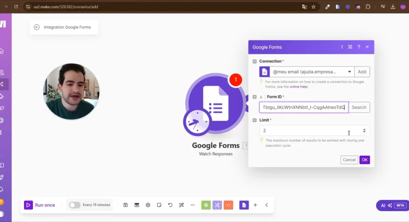409x222 pixels.
Task: Go to the Home sidebar icon
Action: 2,51
